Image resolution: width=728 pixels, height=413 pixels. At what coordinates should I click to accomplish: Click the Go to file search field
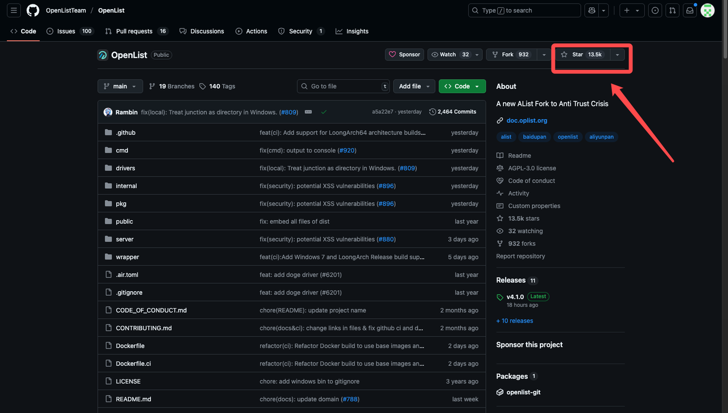tap(343, 86)
